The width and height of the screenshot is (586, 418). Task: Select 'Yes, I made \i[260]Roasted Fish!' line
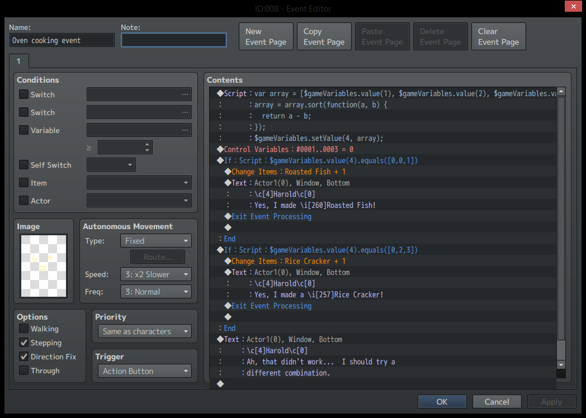click(x=383, y=205)
